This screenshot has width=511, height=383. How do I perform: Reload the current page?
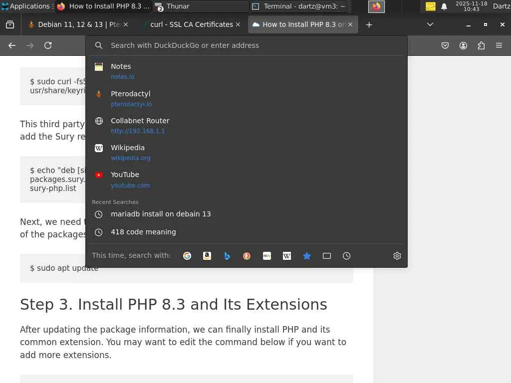(x=48, y=45)
